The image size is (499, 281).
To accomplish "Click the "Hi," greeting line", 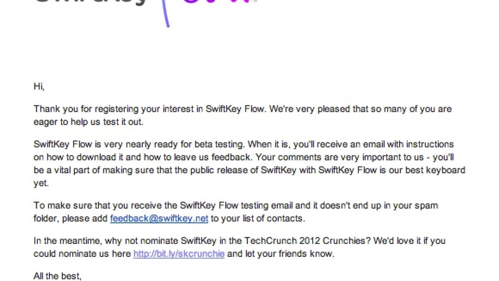I will pyautogui.click(x=39, y=87).
